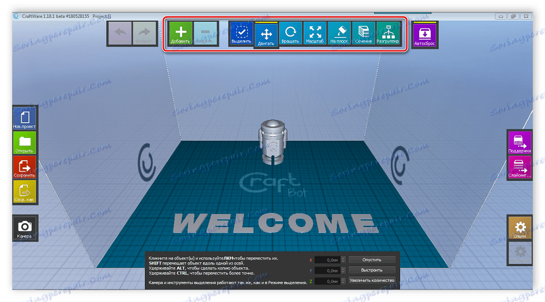Use the На плоск lay-flat tool
The height and width of the screenshot is (302, 545).
click(x=339, y=33)
